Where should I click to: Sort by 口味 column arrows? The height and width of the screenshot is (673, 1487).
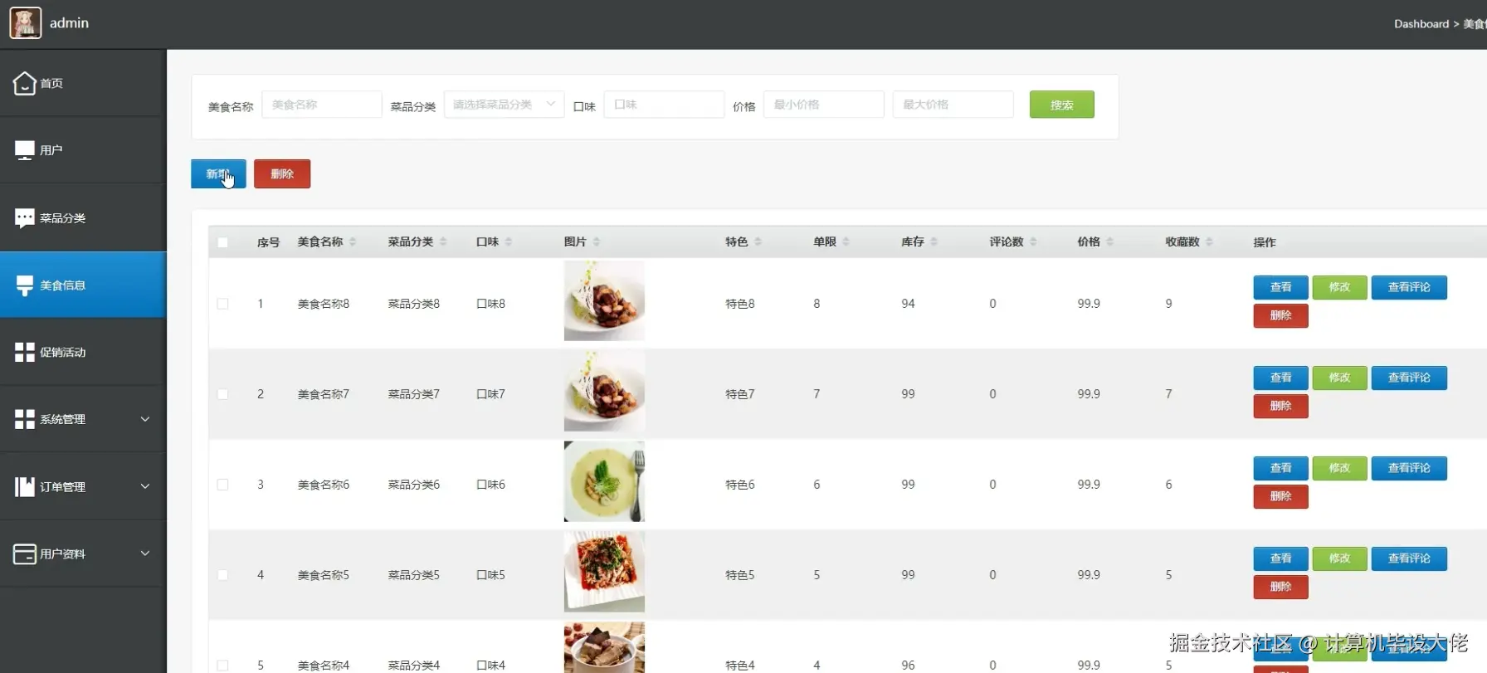point(509,241)
